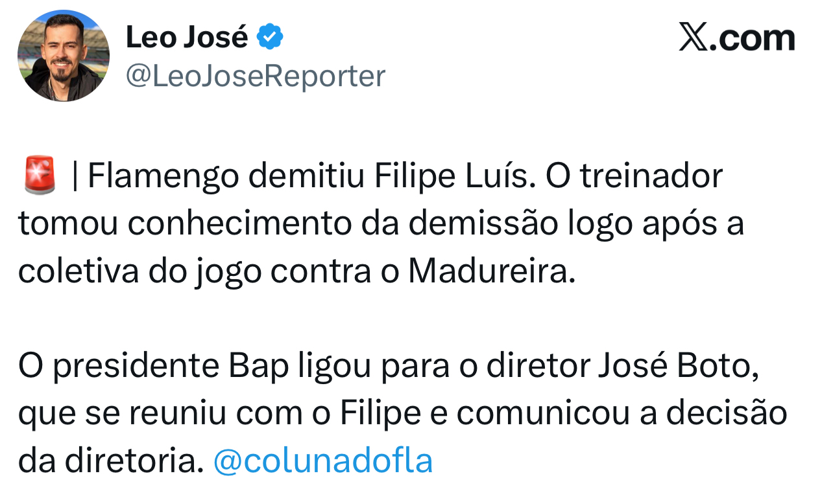Click the word "Madureira" in the tweet
Screen dimensions: 833x502
coord(491,272)
